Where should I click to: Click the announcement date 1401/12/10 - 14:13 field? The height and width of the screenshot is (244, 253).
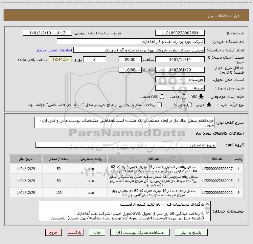tap(47, 33)
